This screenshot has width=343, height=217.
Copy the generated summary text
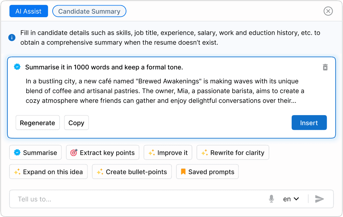pos(76,123)
